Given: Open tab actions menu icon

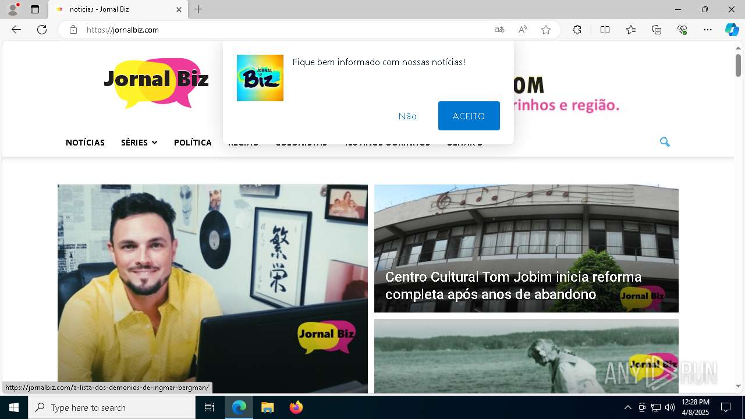Looking at the screenshot, I should [35, 9].
